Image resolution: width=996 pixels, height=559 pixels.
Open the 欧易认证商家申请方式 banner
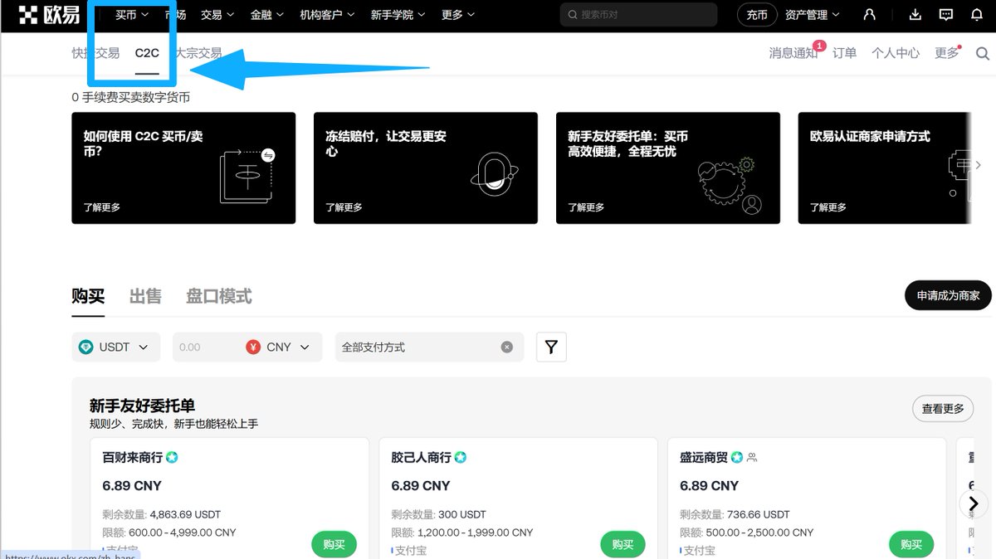click(885, 168)
